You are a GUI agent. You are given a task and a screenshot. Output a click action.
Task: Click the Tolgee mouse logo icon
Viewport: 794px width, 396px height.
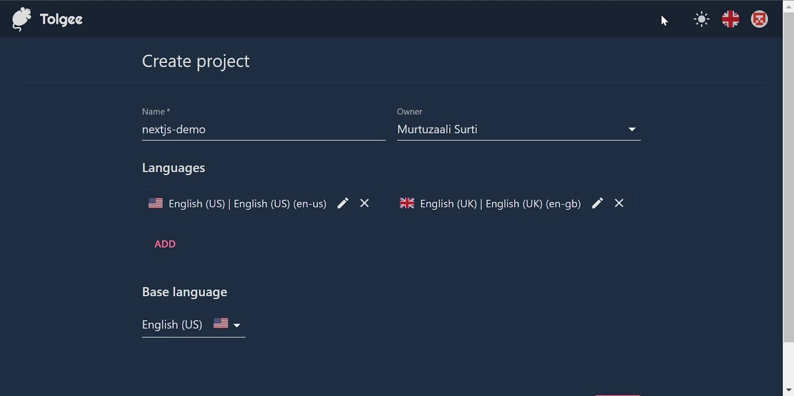pos(21,19)
